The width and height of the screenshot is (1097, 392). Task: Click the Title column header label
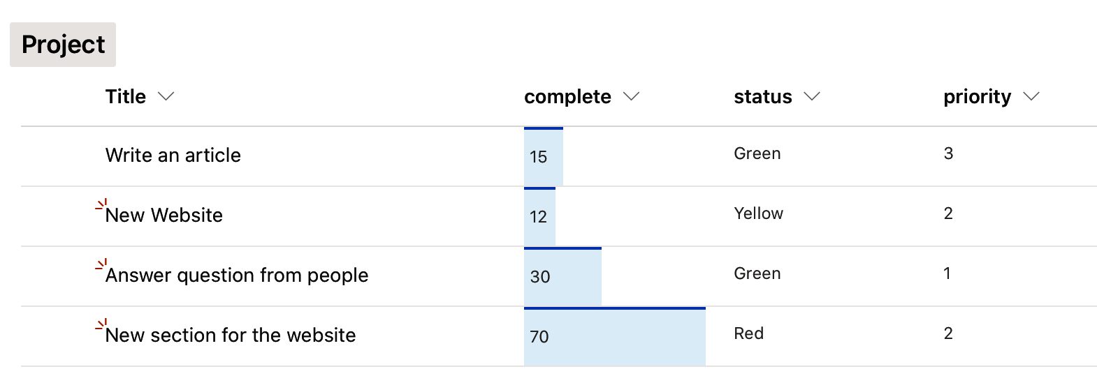[x=126, y=96]
